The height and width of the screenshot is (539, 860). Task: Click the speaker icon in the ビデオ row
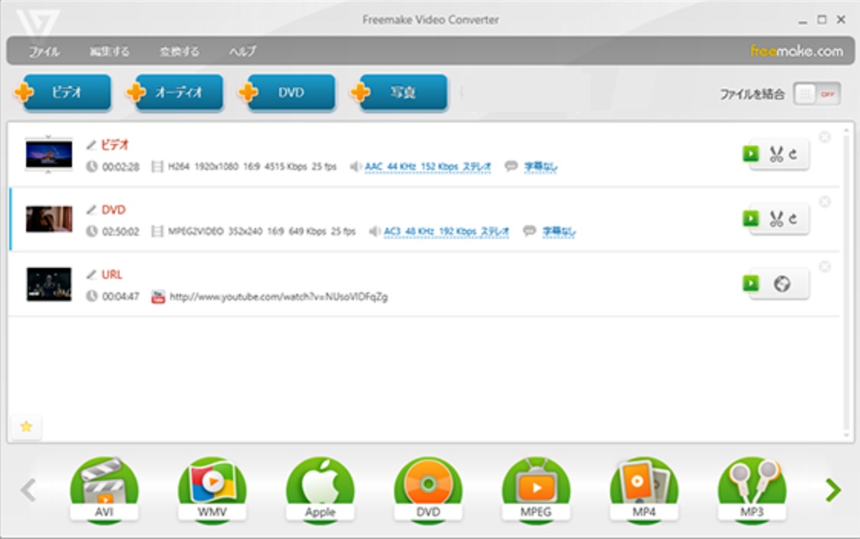click(356, 166)
